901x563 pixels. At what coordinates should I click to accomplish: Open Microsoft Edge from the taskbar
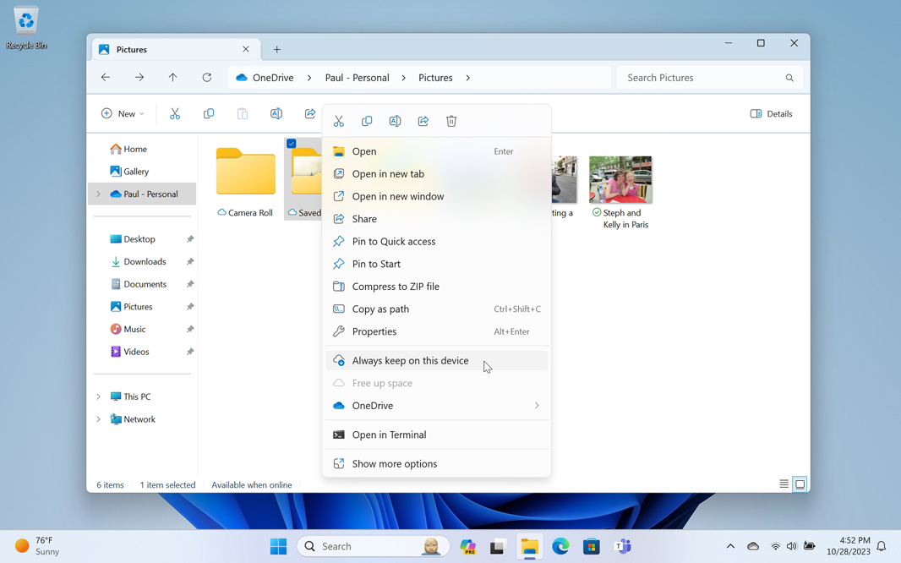(560, 546)
